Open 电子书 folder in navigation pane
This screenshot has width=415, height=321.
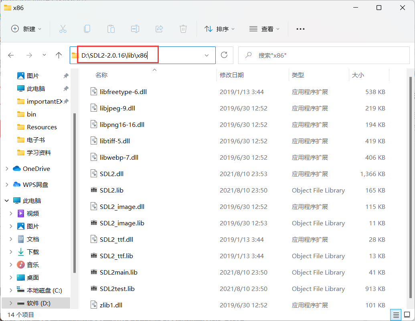click(36, 140)
